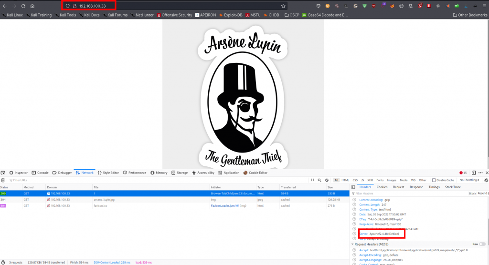Viewport: 489px width, 265px height.
Task: Toggle Raw request headers switch
Action: pyautogui.click(x=482, y=244)
